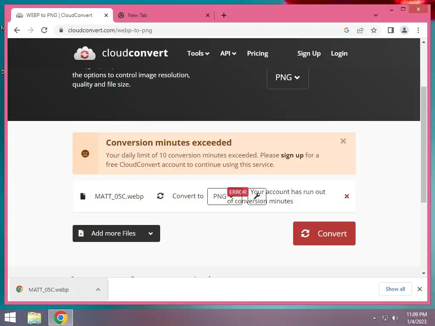The width and height of the screenshot is (435, 326).
Task: Go back to the previous page
Action: 17,30
